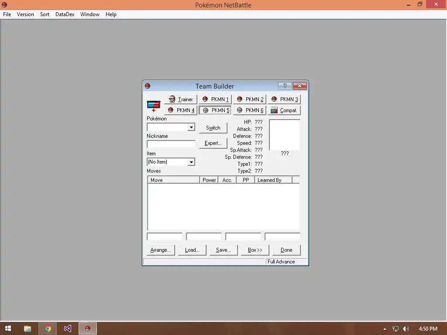Open the volume speaker tray icon
Screen dimensions: 447x335
[x=406, y=329]
